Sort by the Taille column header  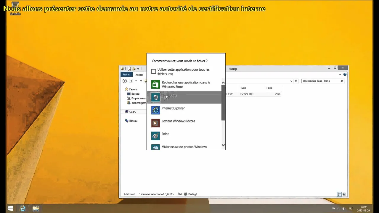[x=269, y=88]
